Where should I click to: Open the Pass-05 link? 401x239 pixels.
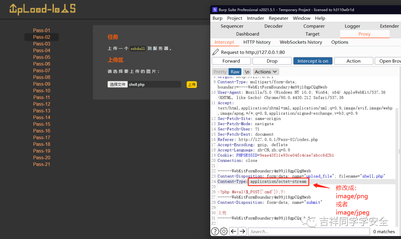point(42,57)
